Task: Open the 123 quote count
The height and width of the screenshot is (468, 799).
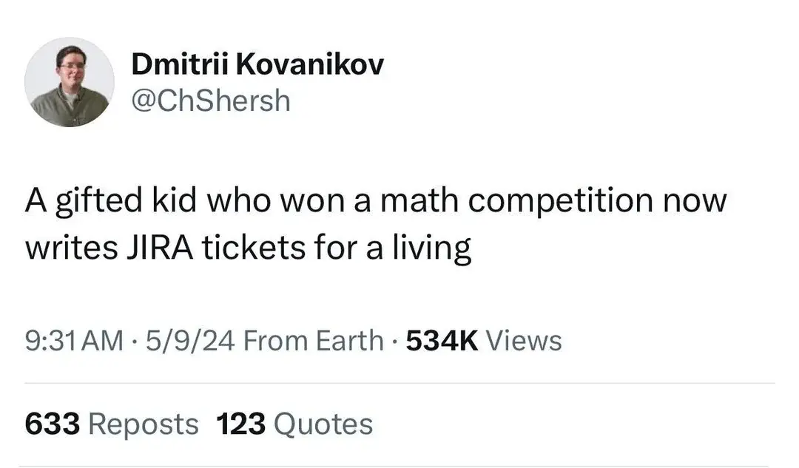Action: (x=241, y=424)
